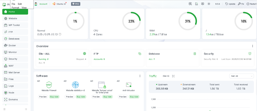This screenshot has height=111, width=257.
Task: Click 'ALL: 7' on Database card
Action: pos(152,59)
